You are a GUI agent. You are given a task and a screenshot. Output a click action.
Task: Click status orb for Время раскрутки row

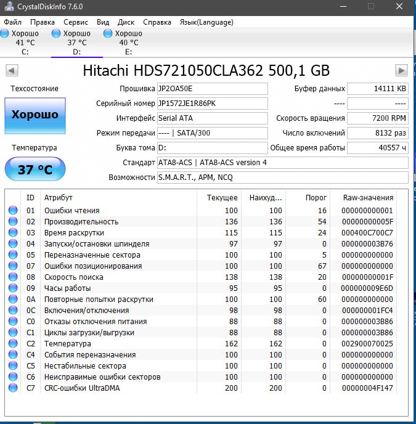[13, 232]
